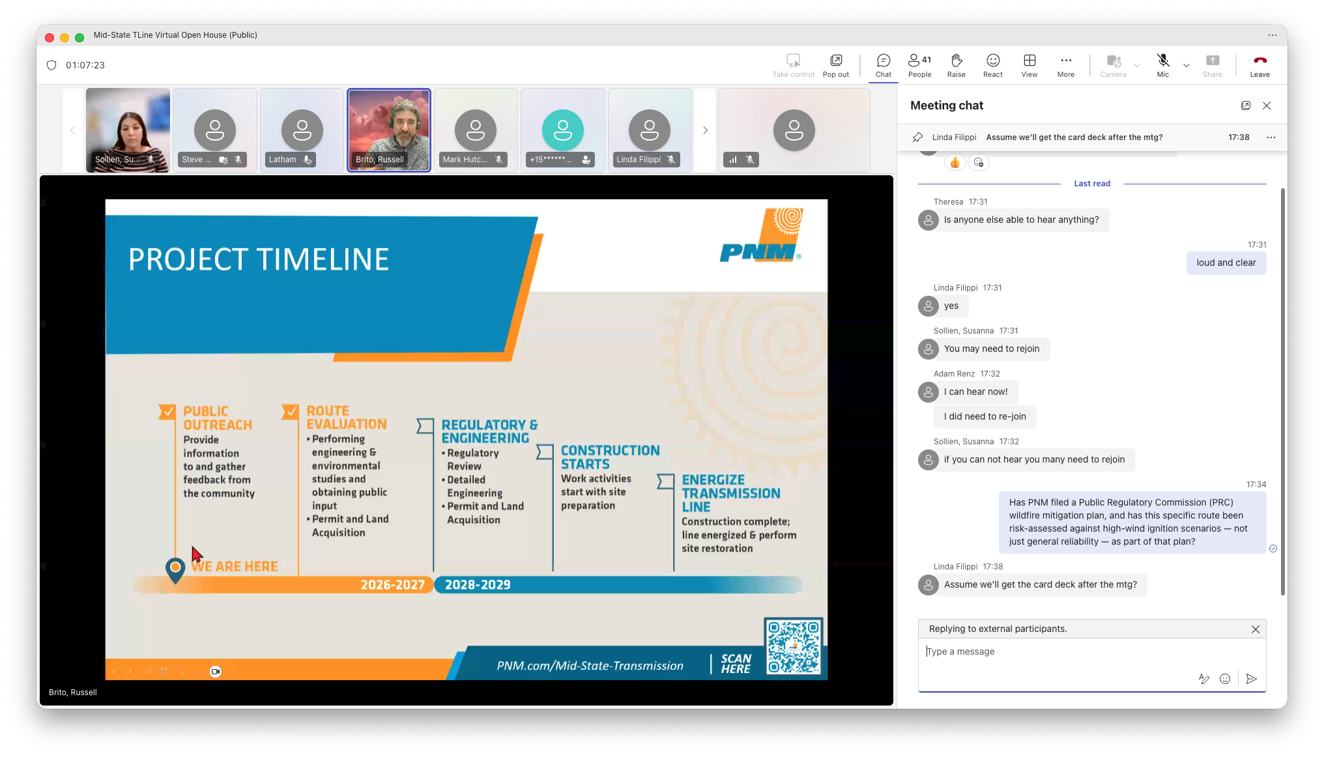This screenshot has width=1324, height=757.
Task: Select the Brito, Russell video tile
Action: pos(389,130)
